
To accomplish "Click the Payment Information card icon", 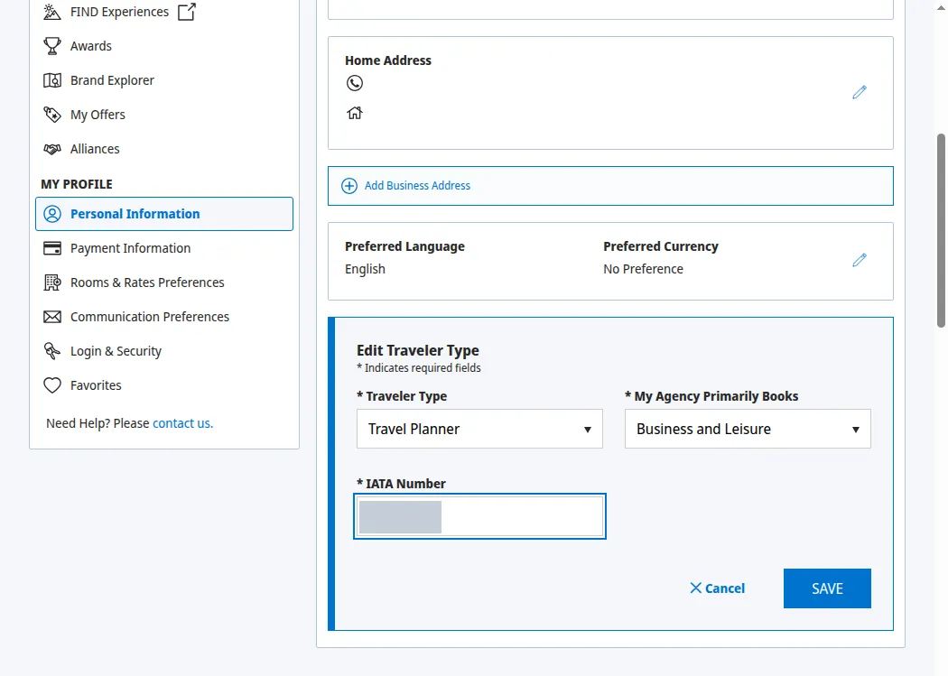I will pyautogui.click(x=52, y=248).
